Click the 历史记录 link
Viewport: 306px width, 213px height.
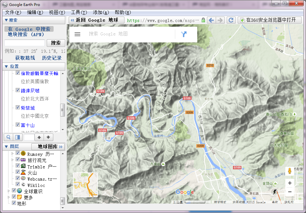(52, 58)
